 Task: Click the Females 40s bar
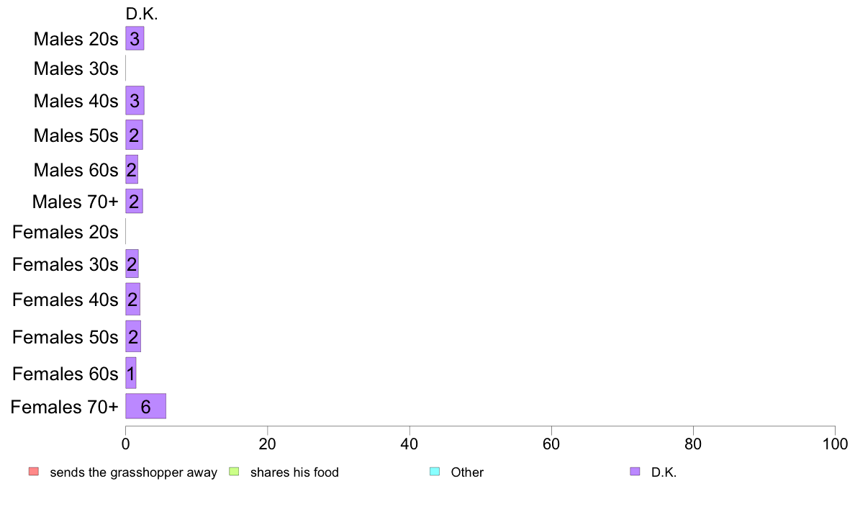coord(132,299)
